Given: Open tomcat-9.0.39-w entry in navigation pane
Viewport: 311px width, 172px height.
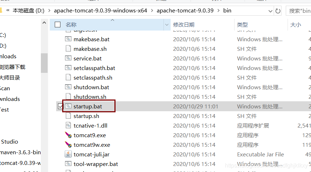Looking at the screenshot, I should (20, 163).
